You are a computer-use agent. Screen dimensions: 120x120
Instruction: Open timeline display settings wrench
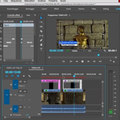pyautogui.click(x=29, y=76)
